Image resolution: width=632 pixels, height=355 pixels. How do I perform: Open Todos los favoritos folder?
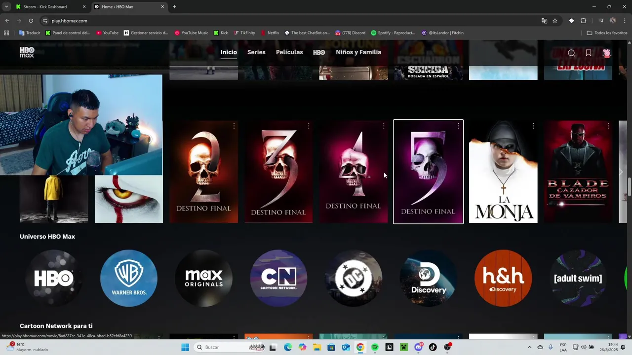(x=607, y=33)
